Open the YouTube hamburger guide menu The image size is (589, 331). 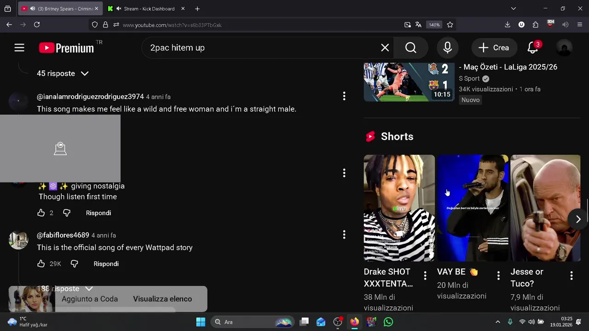(x=19, y=47)
